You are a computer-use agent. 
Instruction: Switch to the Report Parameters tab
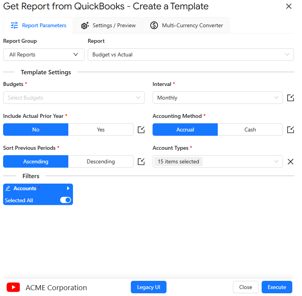tap(38, 25)
